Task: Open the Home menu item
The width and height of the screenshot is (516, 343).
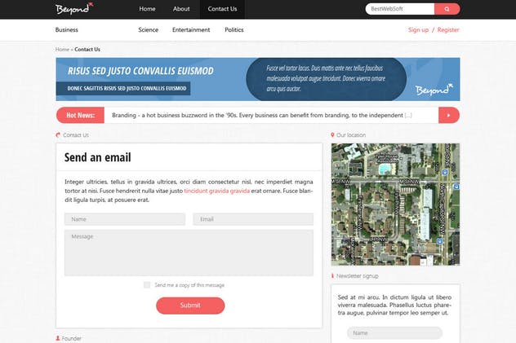Action: click(x=147, y=9)
